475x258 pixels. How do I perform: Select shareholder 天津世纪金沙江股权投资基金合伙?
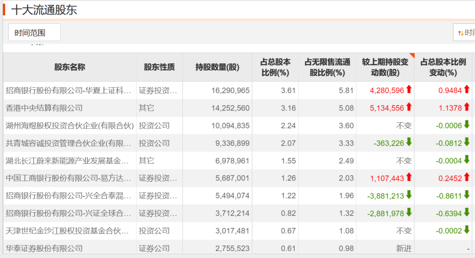pos(67,231)
